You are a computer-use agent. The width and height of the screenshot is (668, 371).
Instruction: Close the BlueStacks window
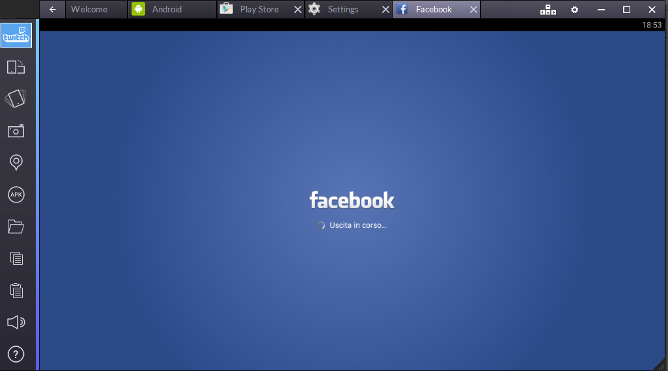point(652,9)
